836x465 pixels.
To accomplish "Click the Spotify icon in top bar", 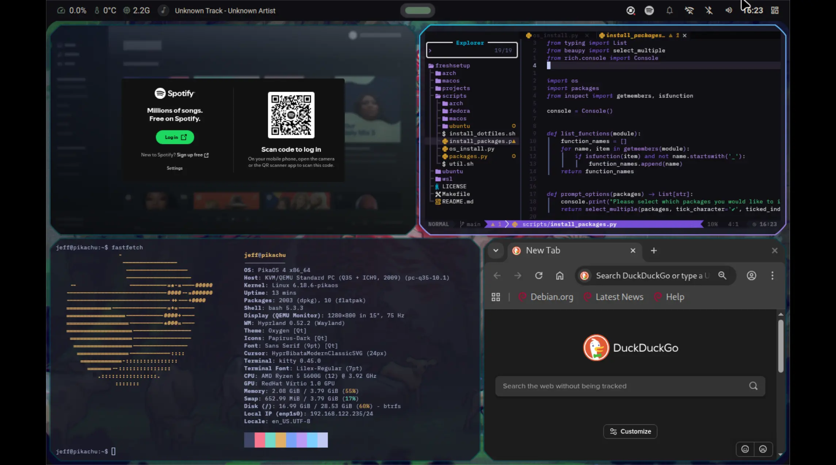I will tap(649, 10).
